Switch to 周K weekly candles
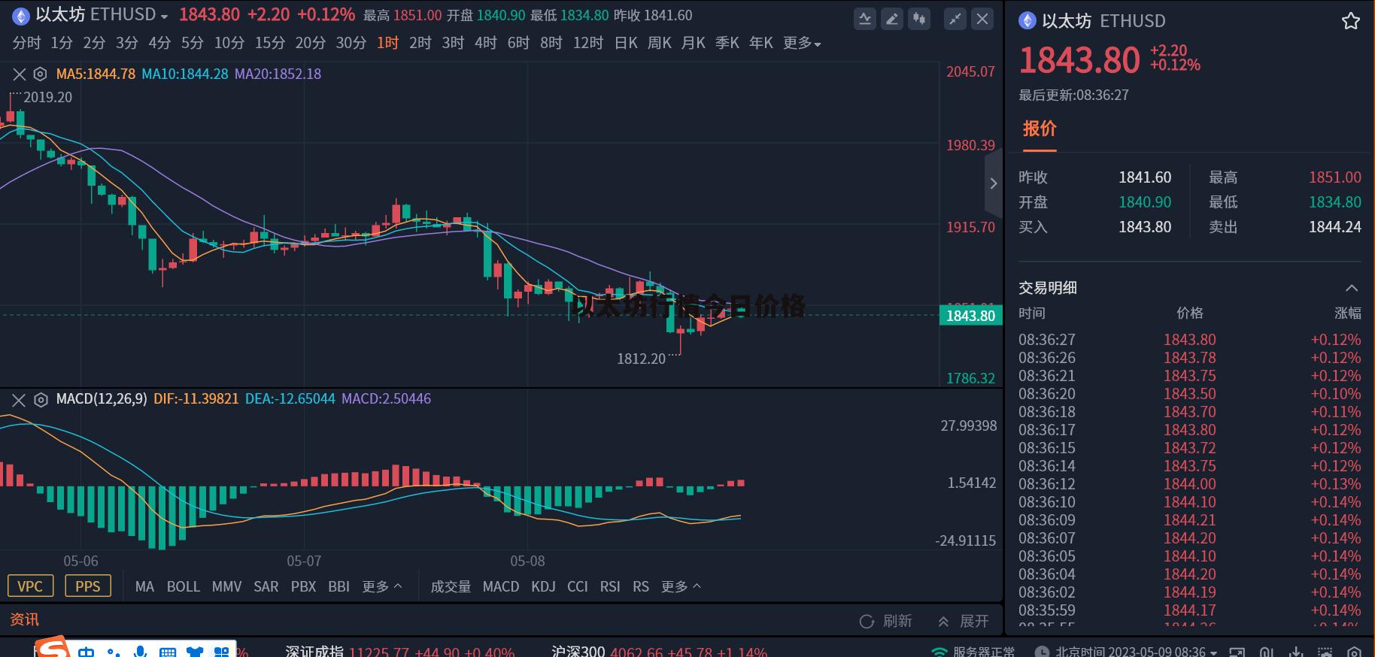The width and height of the screenshot is (1375, 657). point(659,43)
